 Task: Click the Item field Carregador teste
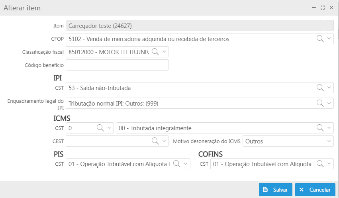200,26
